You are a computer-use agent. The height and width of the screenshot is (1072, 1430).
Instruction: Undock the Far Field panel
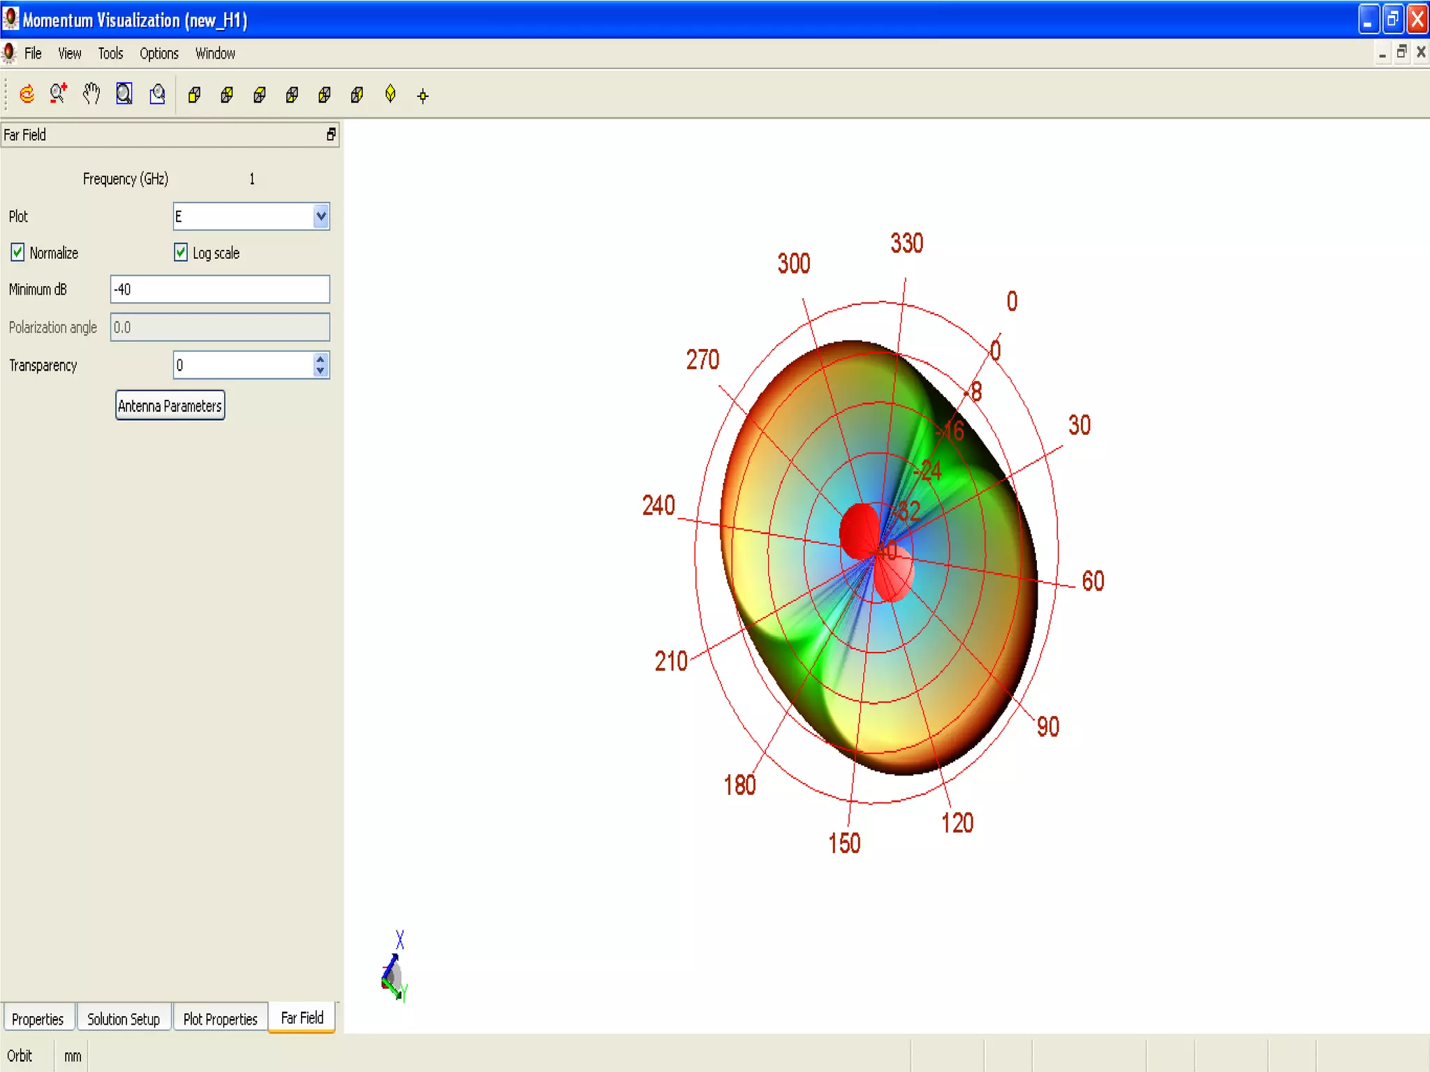pyautogui.click(x=331, y=135)
